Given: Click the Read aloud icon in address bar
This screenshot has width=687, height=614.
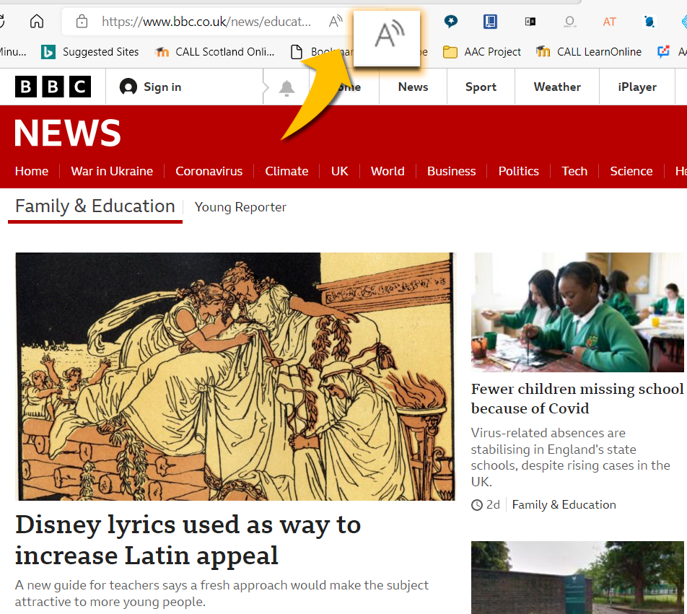Looking at the screenshot, I should coord(336,21).
